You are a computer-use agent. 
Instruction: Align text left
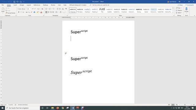46,12
